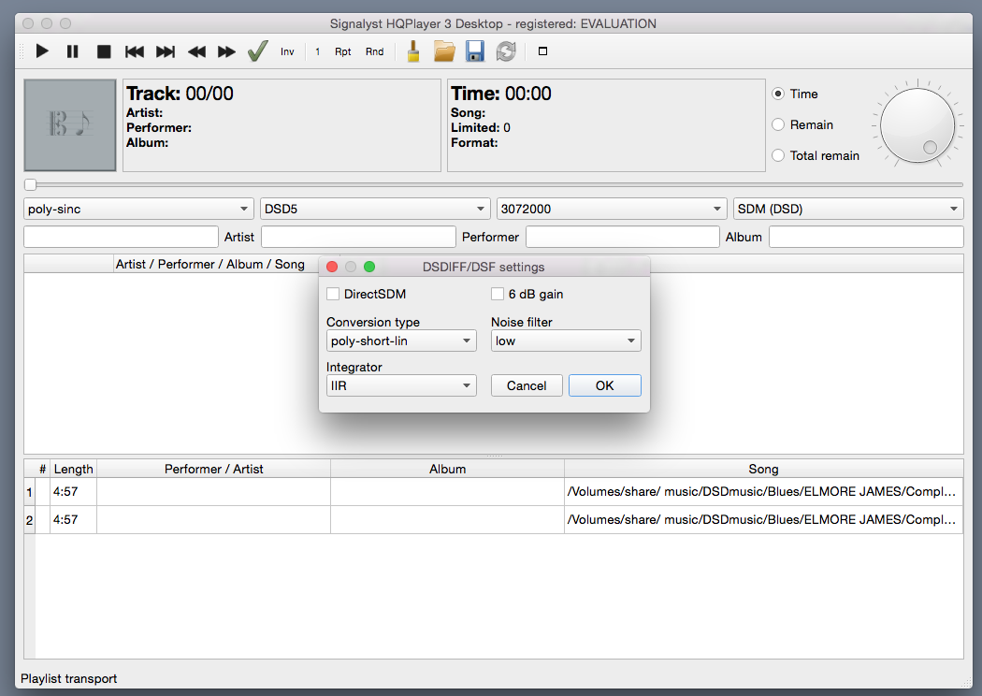The width and height of the screenshot is (982, 696).
Task: Click the album cover art placeholder
Action: [70, 124]
